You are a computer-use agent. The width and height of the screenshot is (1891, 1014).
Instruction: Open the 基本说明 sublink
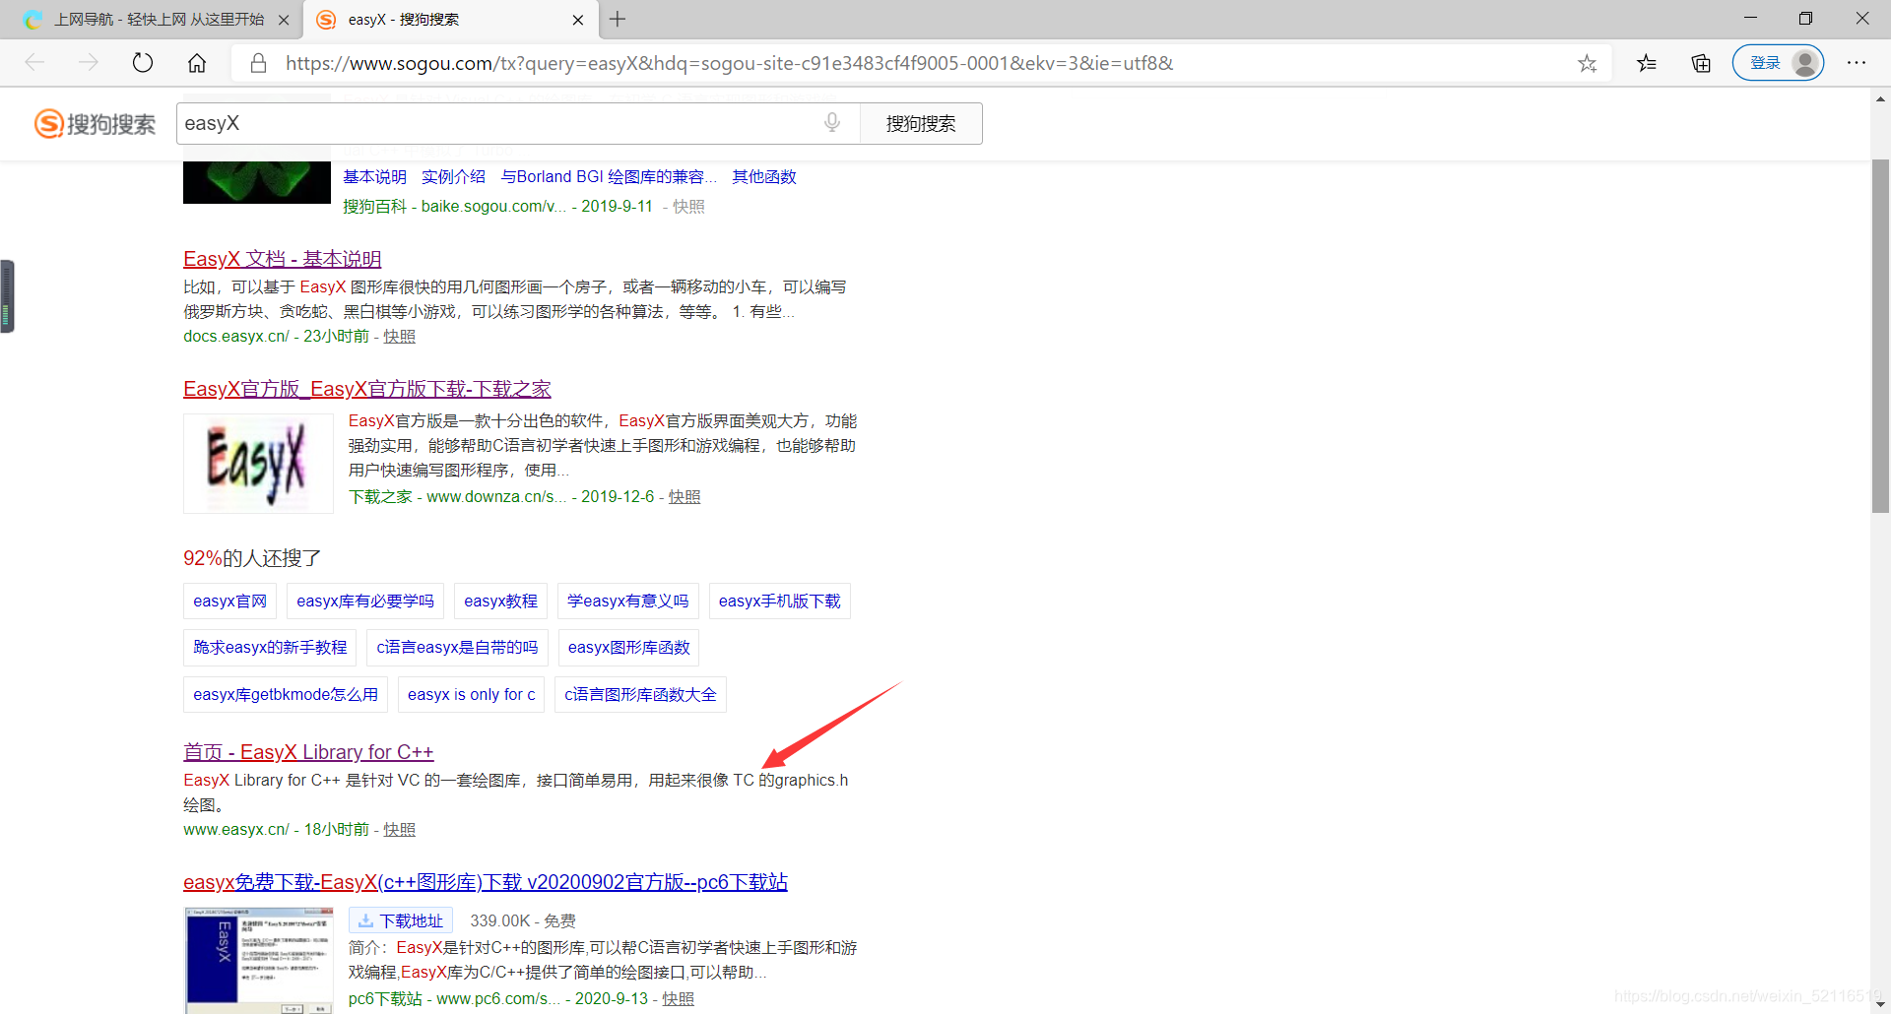tap(374, 177)
